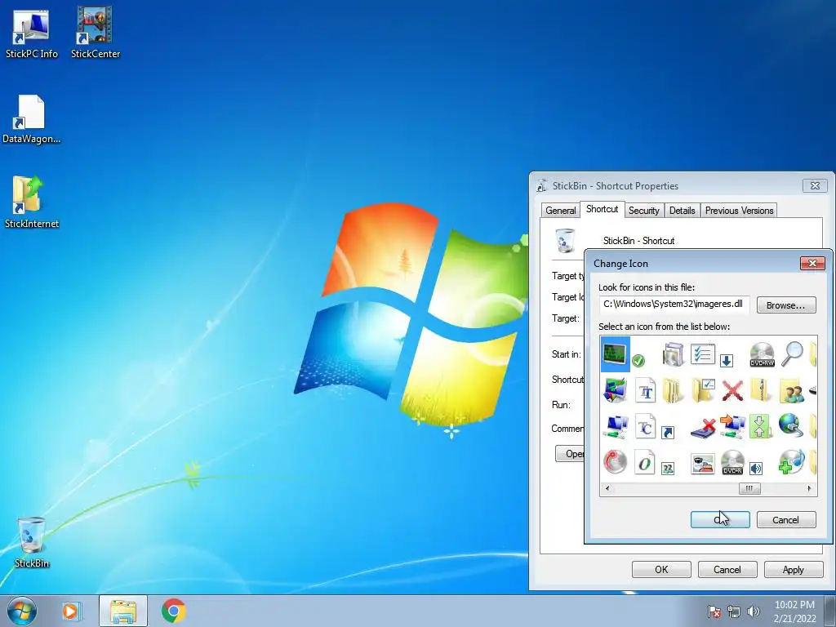Screen dimensions: 836x627
Task: Open the network tray icon
Action: point(734,611)
